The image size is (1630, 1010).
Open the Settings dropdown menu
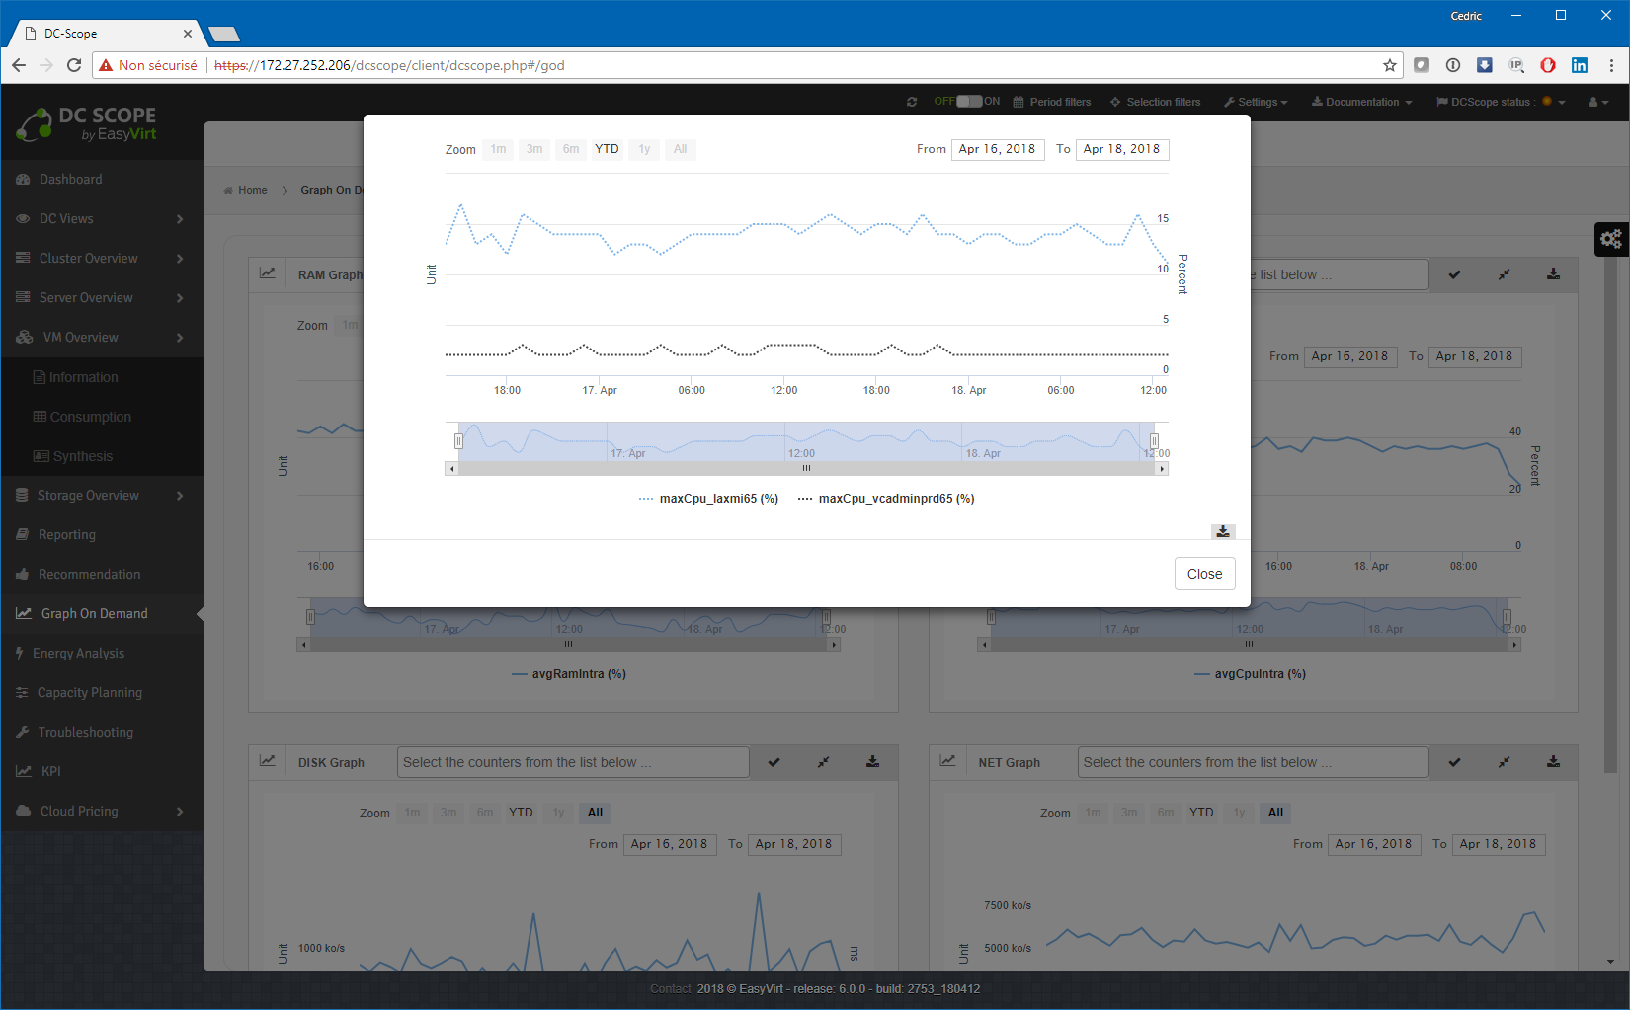tap(1256, 102)
